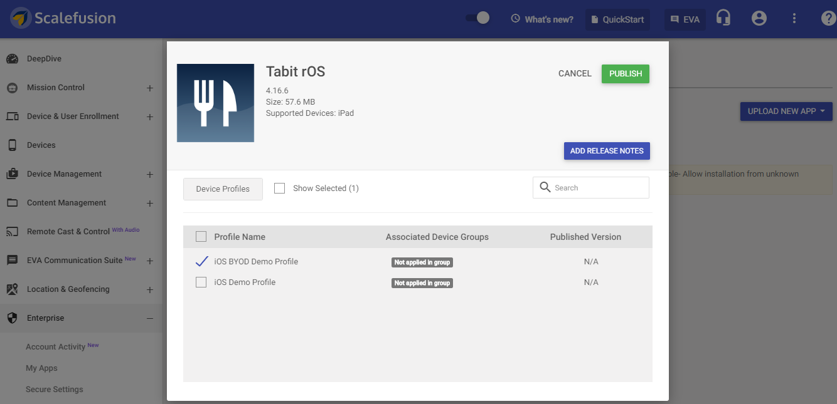Open Devices in the sidebar
Screen dimensions: 837x404
(x=41, y=145)
